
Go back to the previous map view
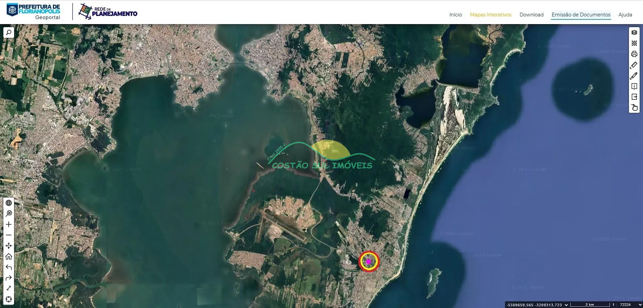[x=9, y=267]
